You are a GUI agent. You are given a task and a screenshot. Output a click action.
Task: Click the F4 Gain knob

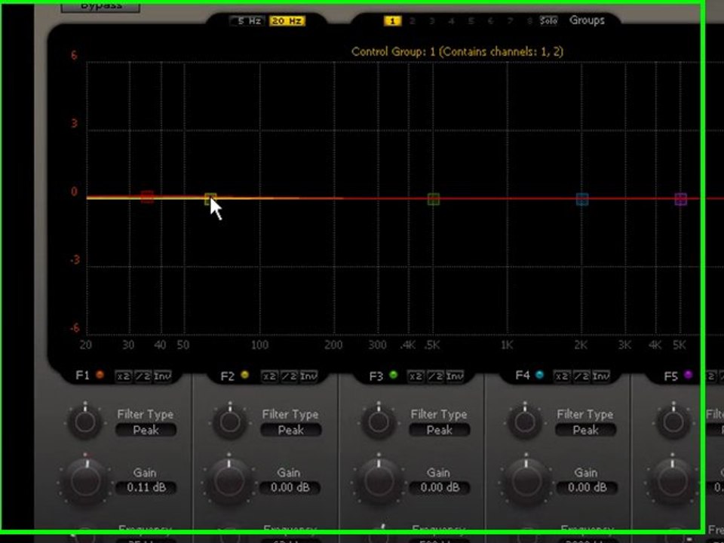[526, 481]
